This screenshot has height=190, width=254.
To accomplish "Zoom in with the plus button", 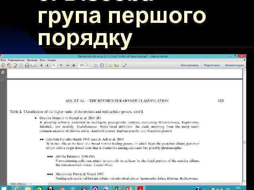I will pyautogui.click(x=74, y=65).
